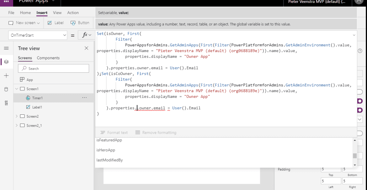Open the File menu
The image size is (367, 190).
(x=11, y=13)
